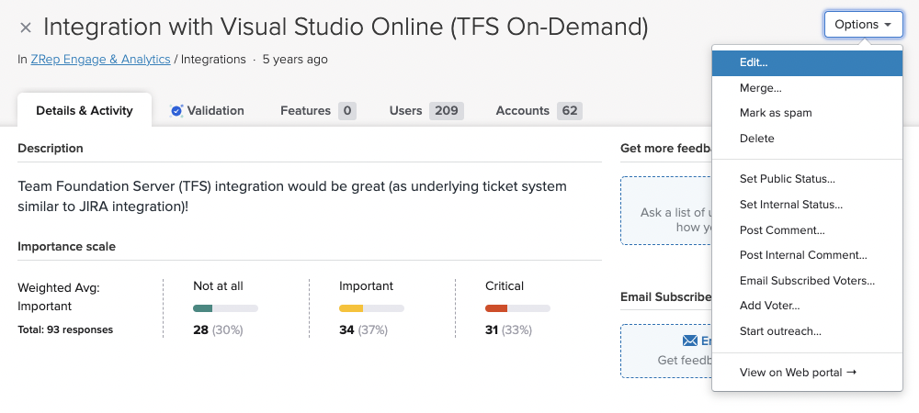The height and width of the screenshot is (413, 919).
Task: Select Email Subscribed Voters... option
Action: (807, 281)
